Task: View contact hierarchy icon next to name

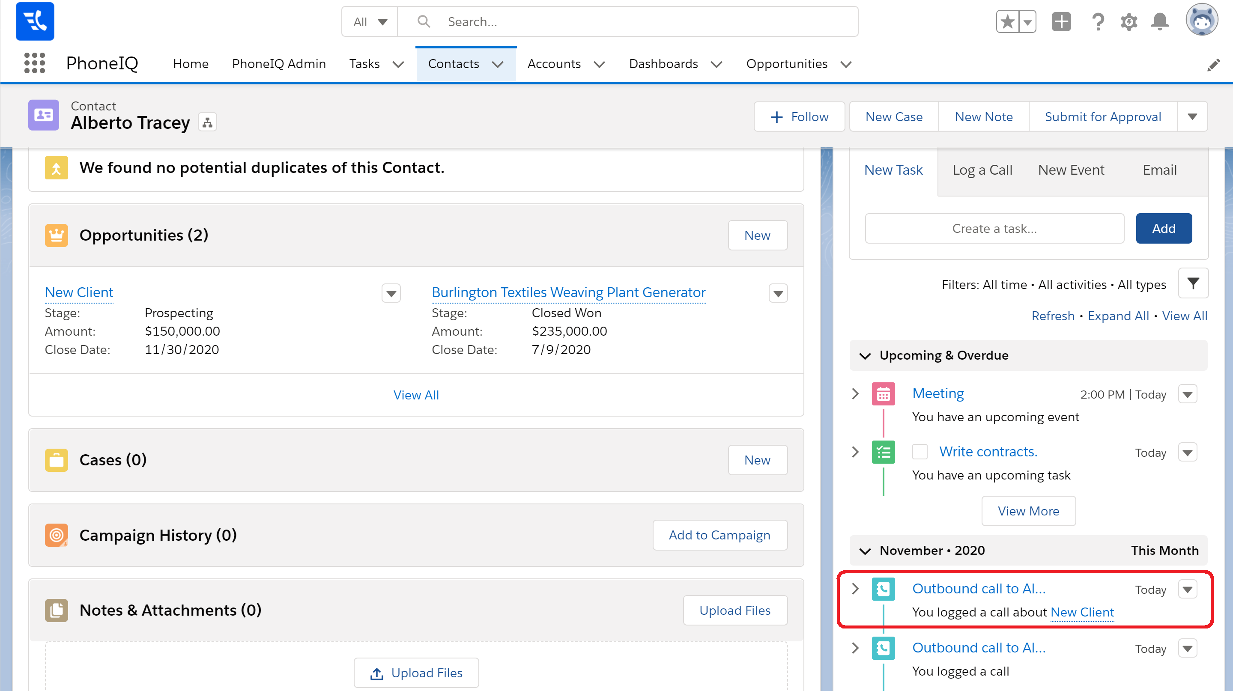Action: pos(207,122)
